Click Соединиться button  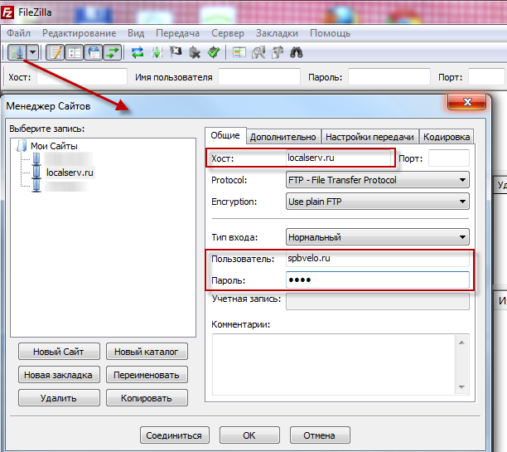coord(174,435)
